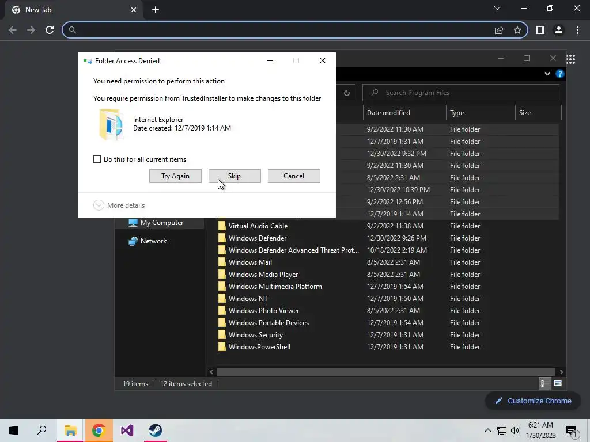590x442 pixels.
Task: Open the network tray icon
Action: [502, 430]
